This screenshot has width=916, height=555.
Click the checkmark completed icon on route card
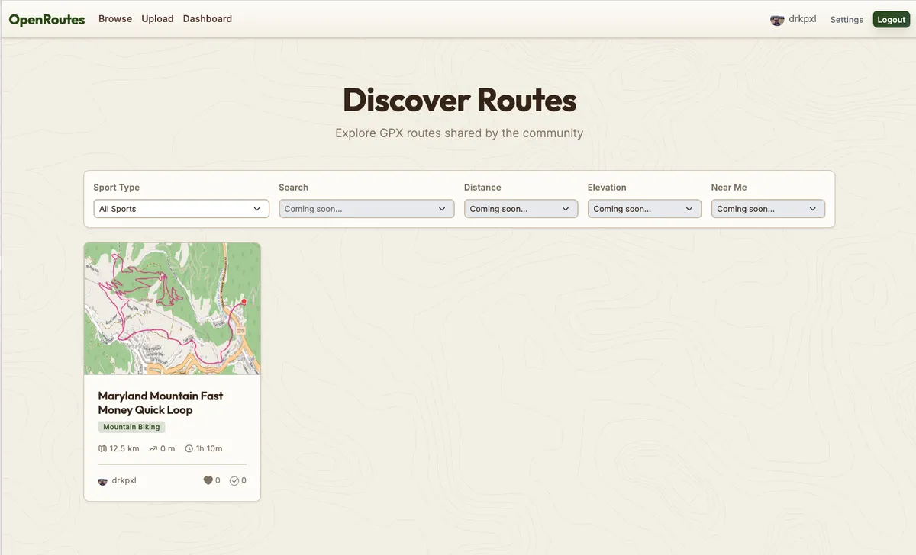[234, 480]
